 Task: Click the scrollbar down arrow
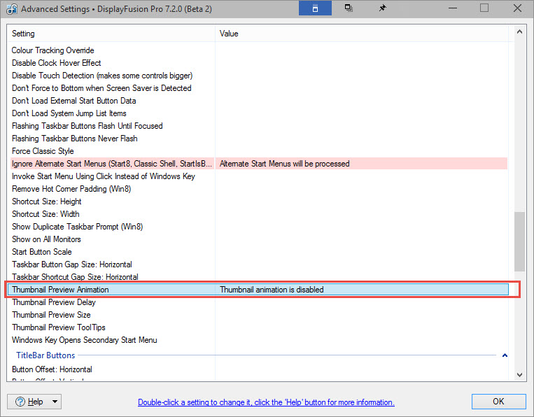coord(519,374)
